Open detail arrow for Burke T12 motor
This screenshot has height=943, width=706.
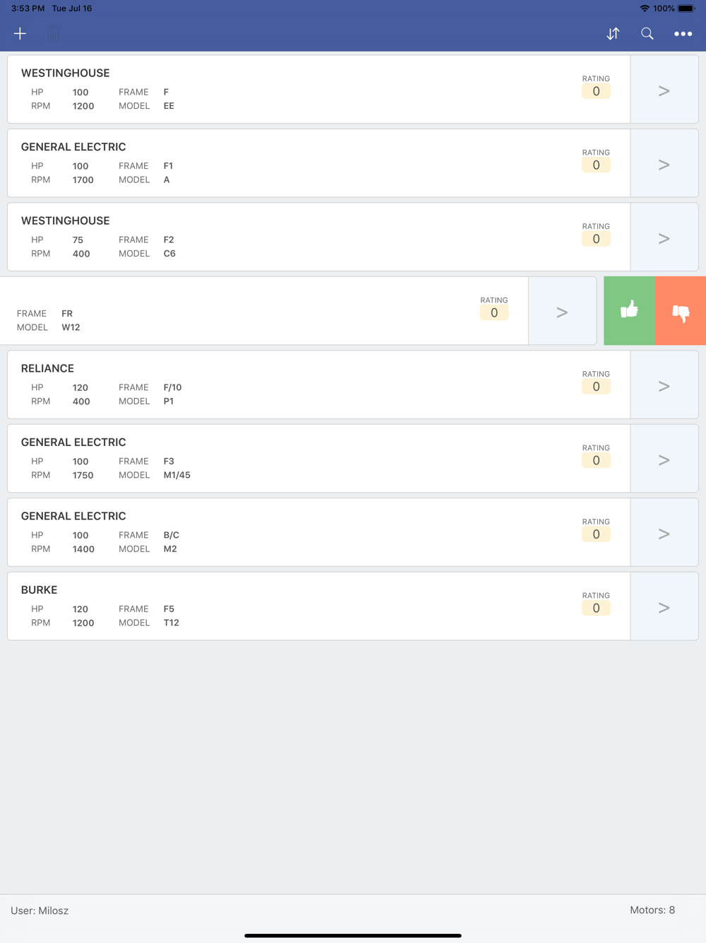(x=664, y=607)
